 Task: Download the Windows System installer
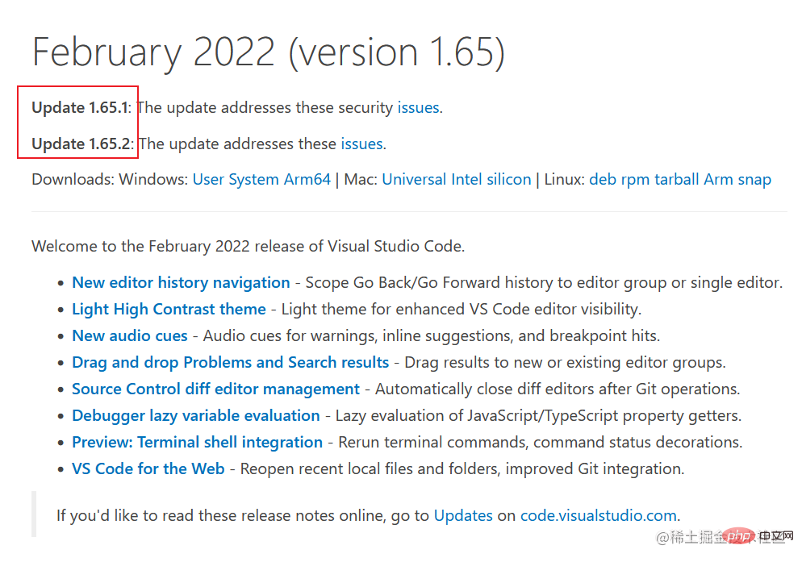pos(254,179)
